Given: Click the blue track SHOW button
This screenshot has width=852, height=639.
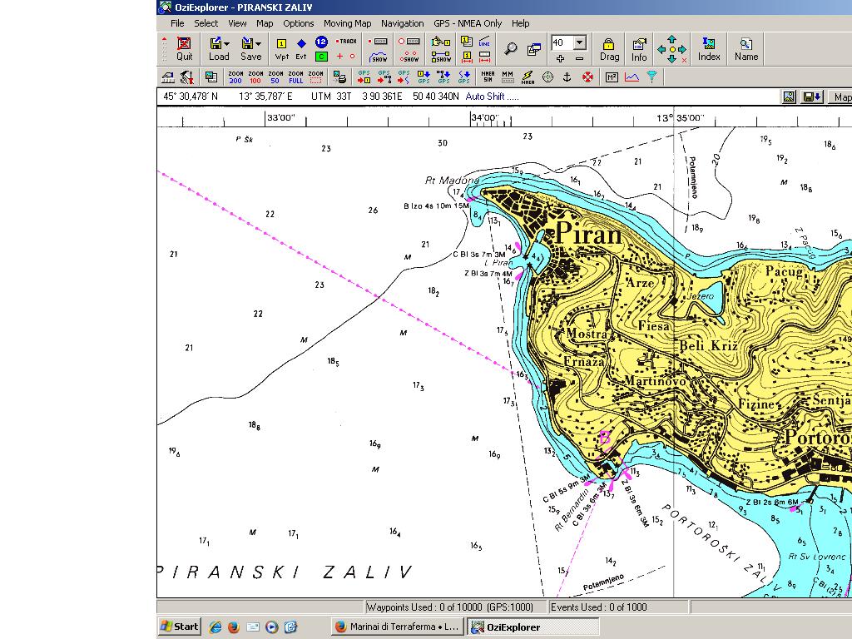Looking at the screenshot, I should click(x=379, y=57).
